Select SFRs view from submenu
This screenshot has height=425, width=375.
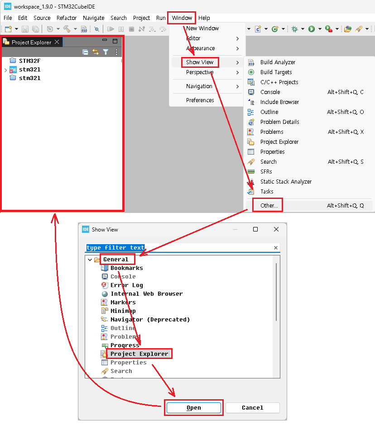309,172
